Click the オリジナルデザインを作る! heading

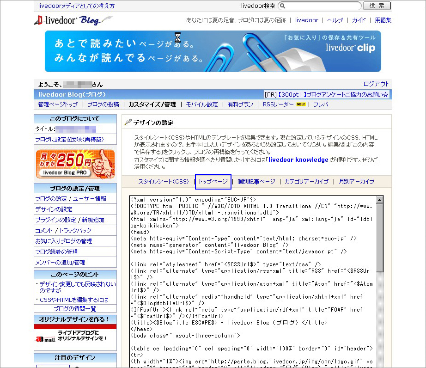click(75, 319)
